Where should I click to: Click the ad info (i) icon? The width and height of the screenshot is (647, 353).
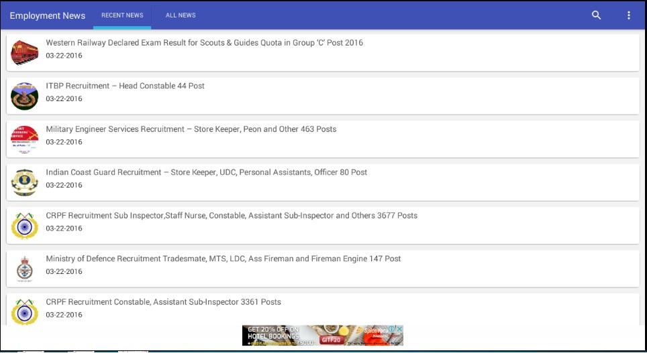[392, 330]
